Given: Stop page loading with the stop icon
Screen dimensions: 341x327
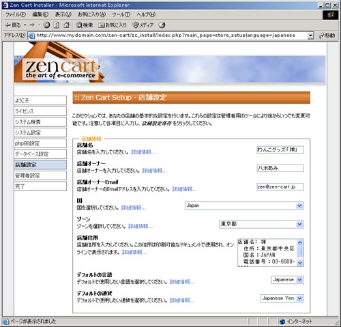Looking at the screenshot, I should 46,25.
